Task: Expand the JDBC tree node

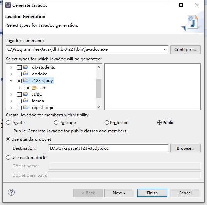Action: point(11,95)
